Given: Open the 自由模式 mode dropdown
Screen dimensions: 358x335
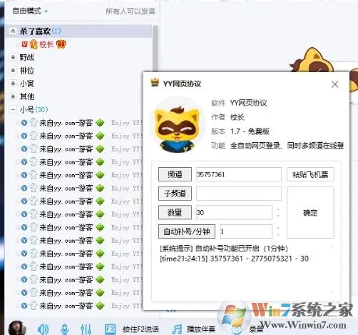Looking at the screenshot, I should [x=30, y=11].
